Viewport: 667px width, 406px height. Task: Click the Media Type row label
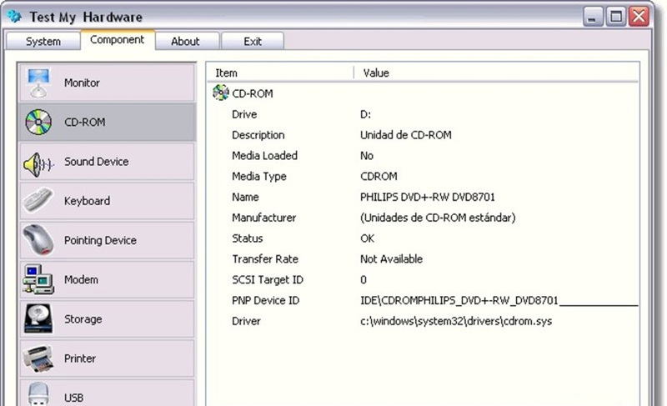259,176
